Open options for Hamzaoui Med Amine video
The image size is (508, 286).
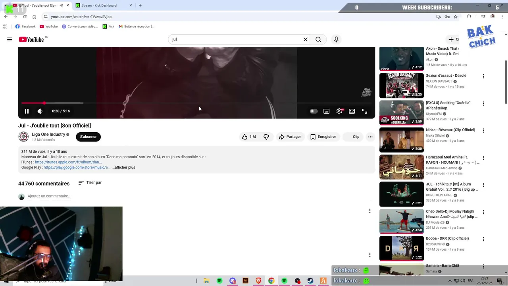483,158
